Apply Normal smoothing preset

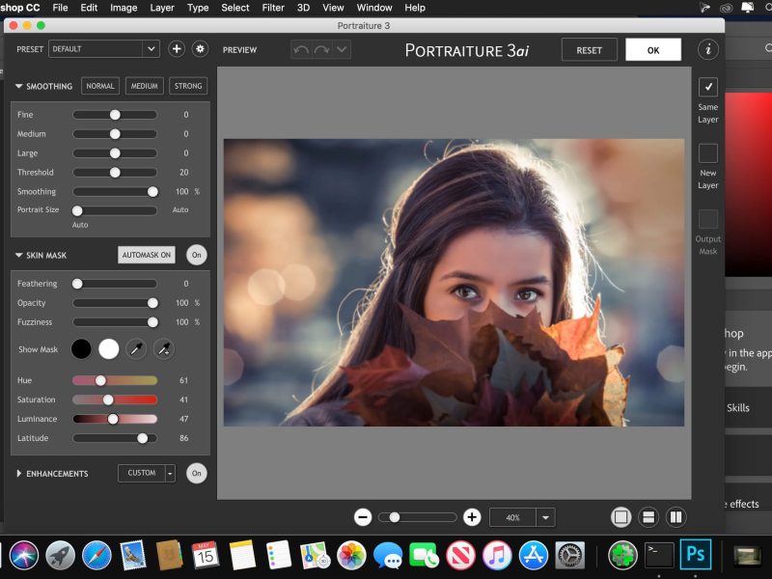100,86
